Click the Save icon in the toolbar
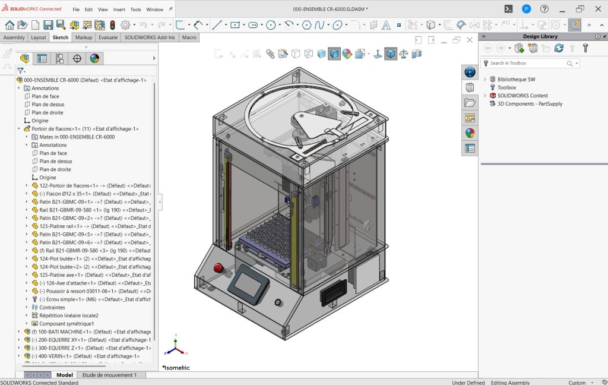Image resolution: width=608 pixels, height=385 pixels. pos(48,25)
